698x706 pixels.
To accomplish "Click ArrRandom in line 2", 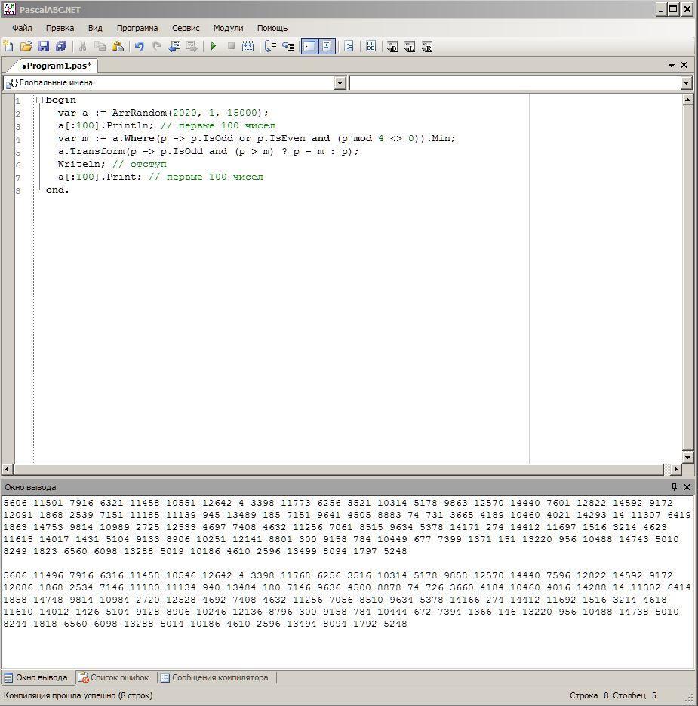I will point(139,113).
